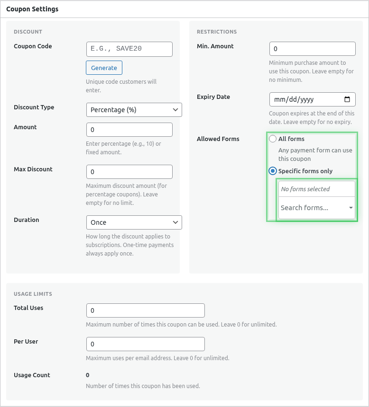Click the Coupon Settings header
The image size is (369, 407).
click(31, 9)
